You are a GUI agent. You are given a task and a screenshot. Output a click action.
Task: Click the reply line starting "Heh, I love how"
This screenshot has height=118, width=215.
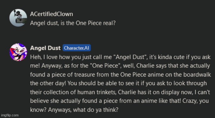120,57
